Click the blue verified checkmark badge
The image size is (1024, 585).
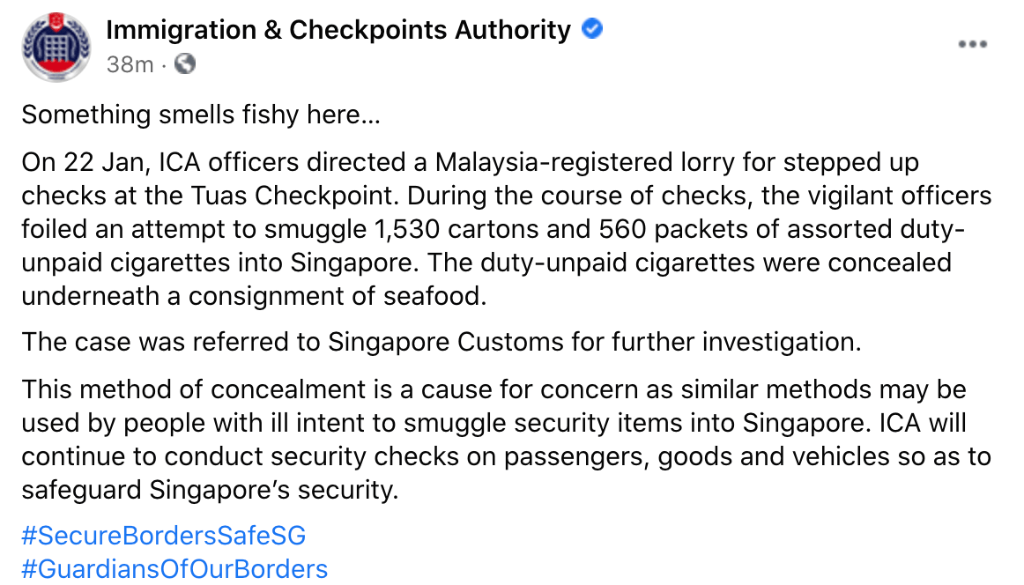point(592,30)
